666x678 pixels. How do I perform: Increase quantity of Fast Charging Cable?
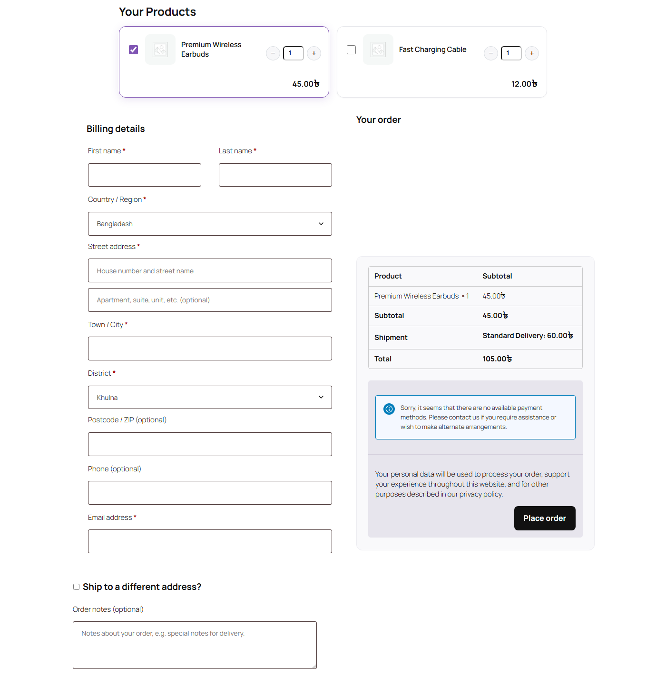click(x=532, y=53)
